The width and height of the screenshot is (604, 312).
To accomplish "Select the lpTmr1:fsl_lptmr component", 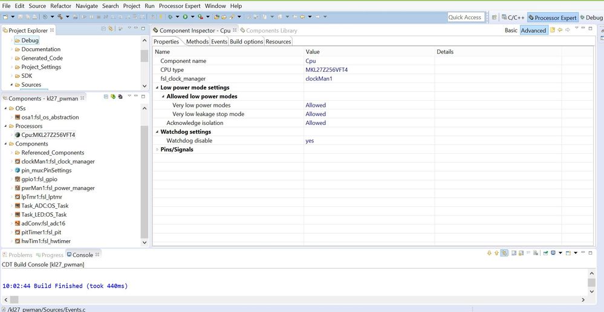I will coord(42,197).
